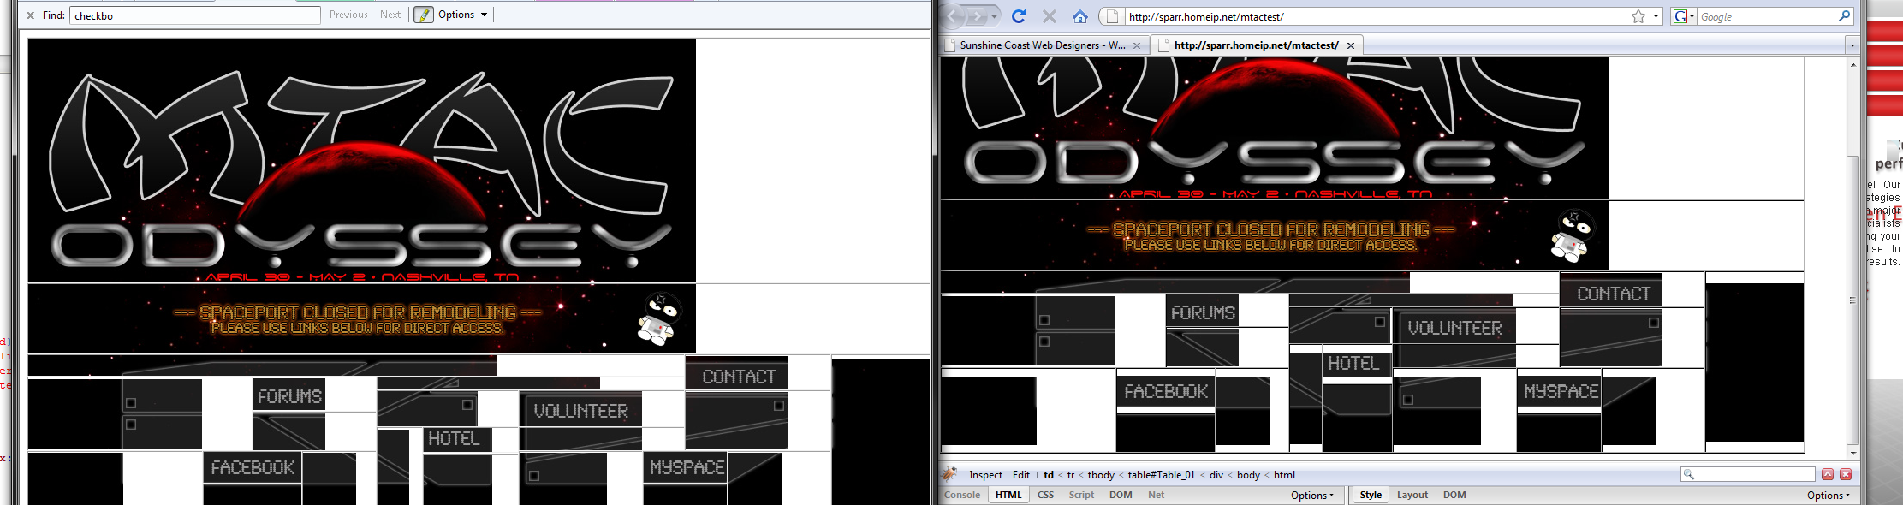
Task: Click the Firebug Inspect button
Action: coord(985,474)
